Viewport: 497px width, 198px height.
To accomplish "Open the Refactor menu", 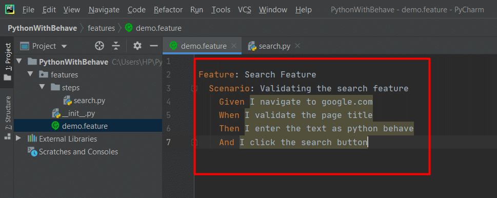I will tap(168, 10).
